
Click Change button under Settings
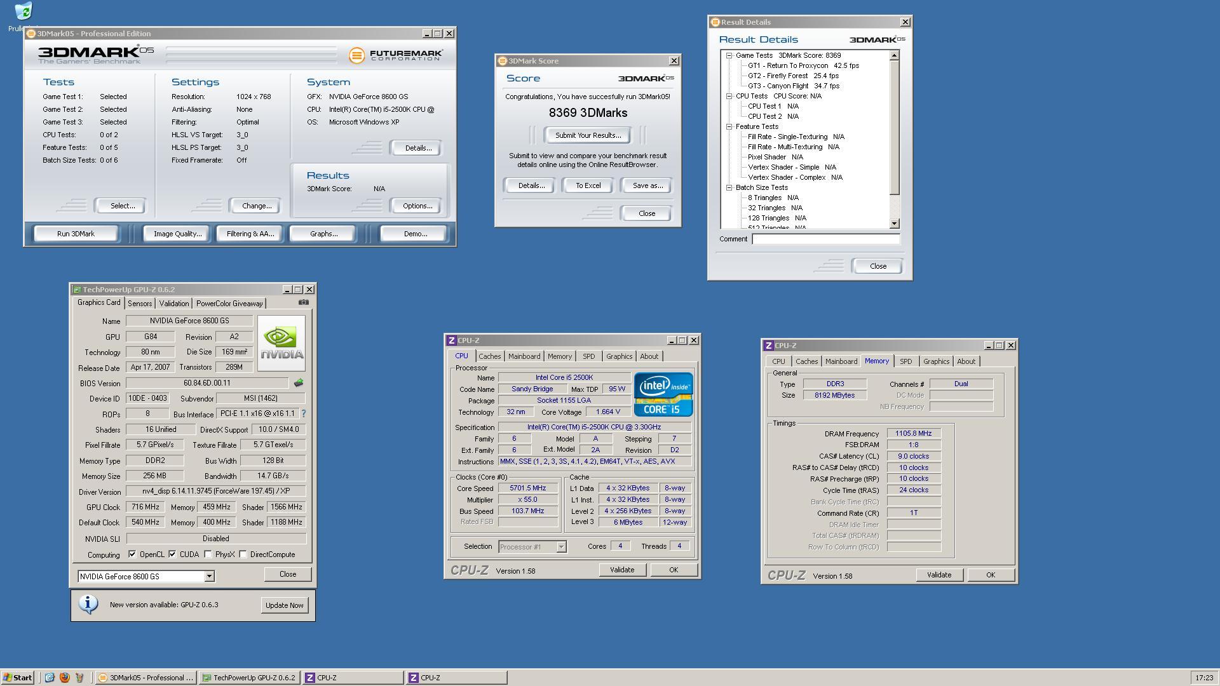pos(257,206)
